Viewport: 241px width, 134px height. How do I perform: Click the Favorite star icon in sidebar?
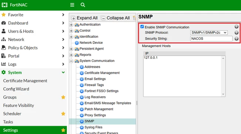tap(4, 15)
